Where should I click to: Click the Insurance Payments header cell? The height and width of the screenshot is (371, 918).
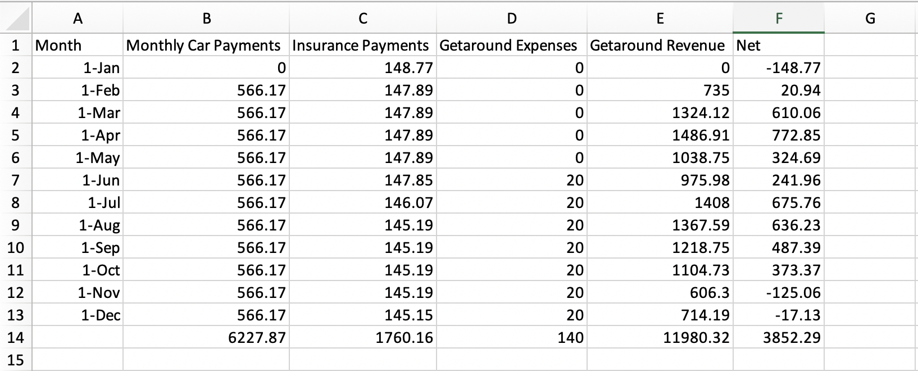coord(363,45)
